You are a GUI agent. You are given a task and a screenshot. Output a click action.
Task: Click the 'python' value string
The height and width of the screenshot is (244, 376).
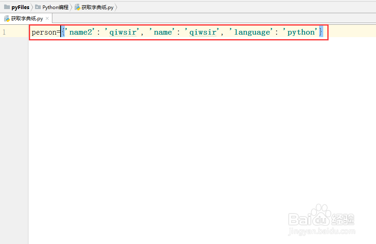(x=301, y=32)
